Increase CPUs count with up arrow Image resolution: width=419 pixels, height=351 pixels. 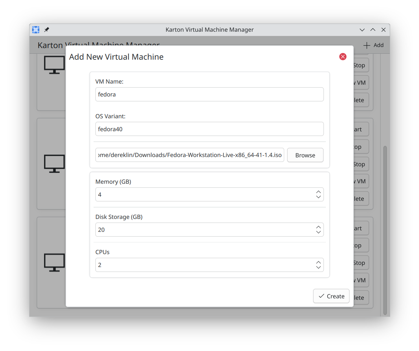[x=318, y=262]
